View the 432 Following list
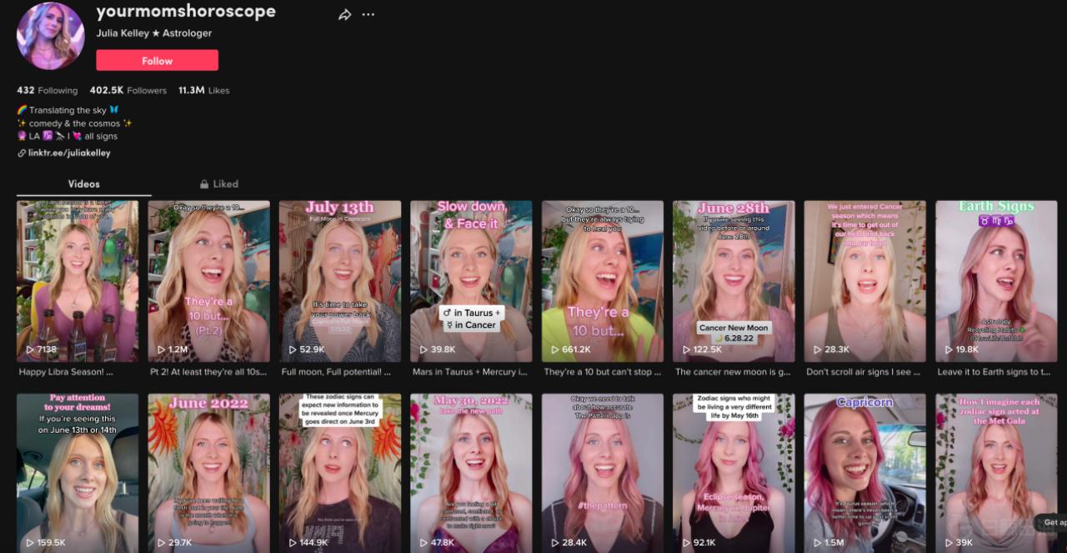 point(48,90)
